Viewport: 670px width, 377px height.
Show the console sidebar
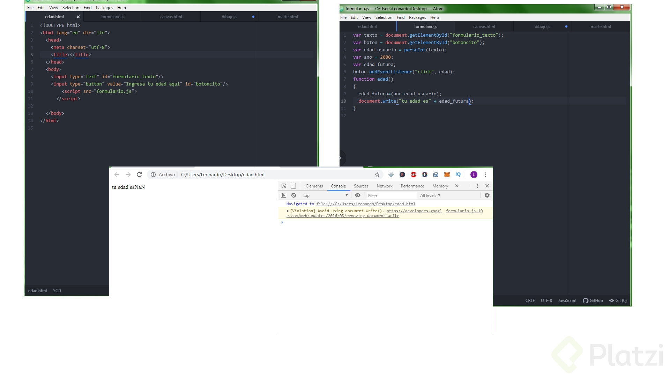[x=284, y=195]
